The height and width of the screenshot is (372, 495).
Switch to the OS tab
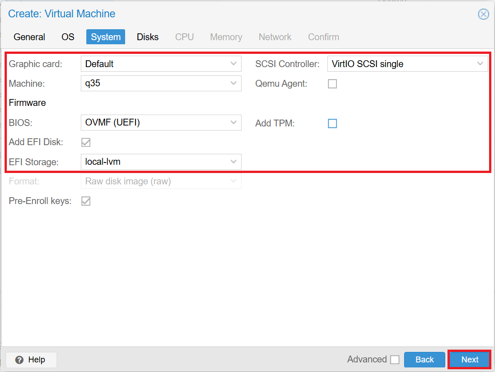68,37
